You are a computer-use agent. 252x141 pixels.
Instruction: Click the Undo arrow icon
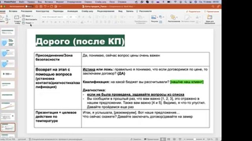[45, 7]
